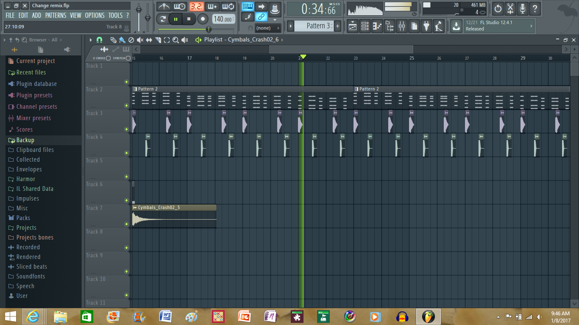Open the ADD menu
This screenshot has height=325, width=579.
(36, 15)
